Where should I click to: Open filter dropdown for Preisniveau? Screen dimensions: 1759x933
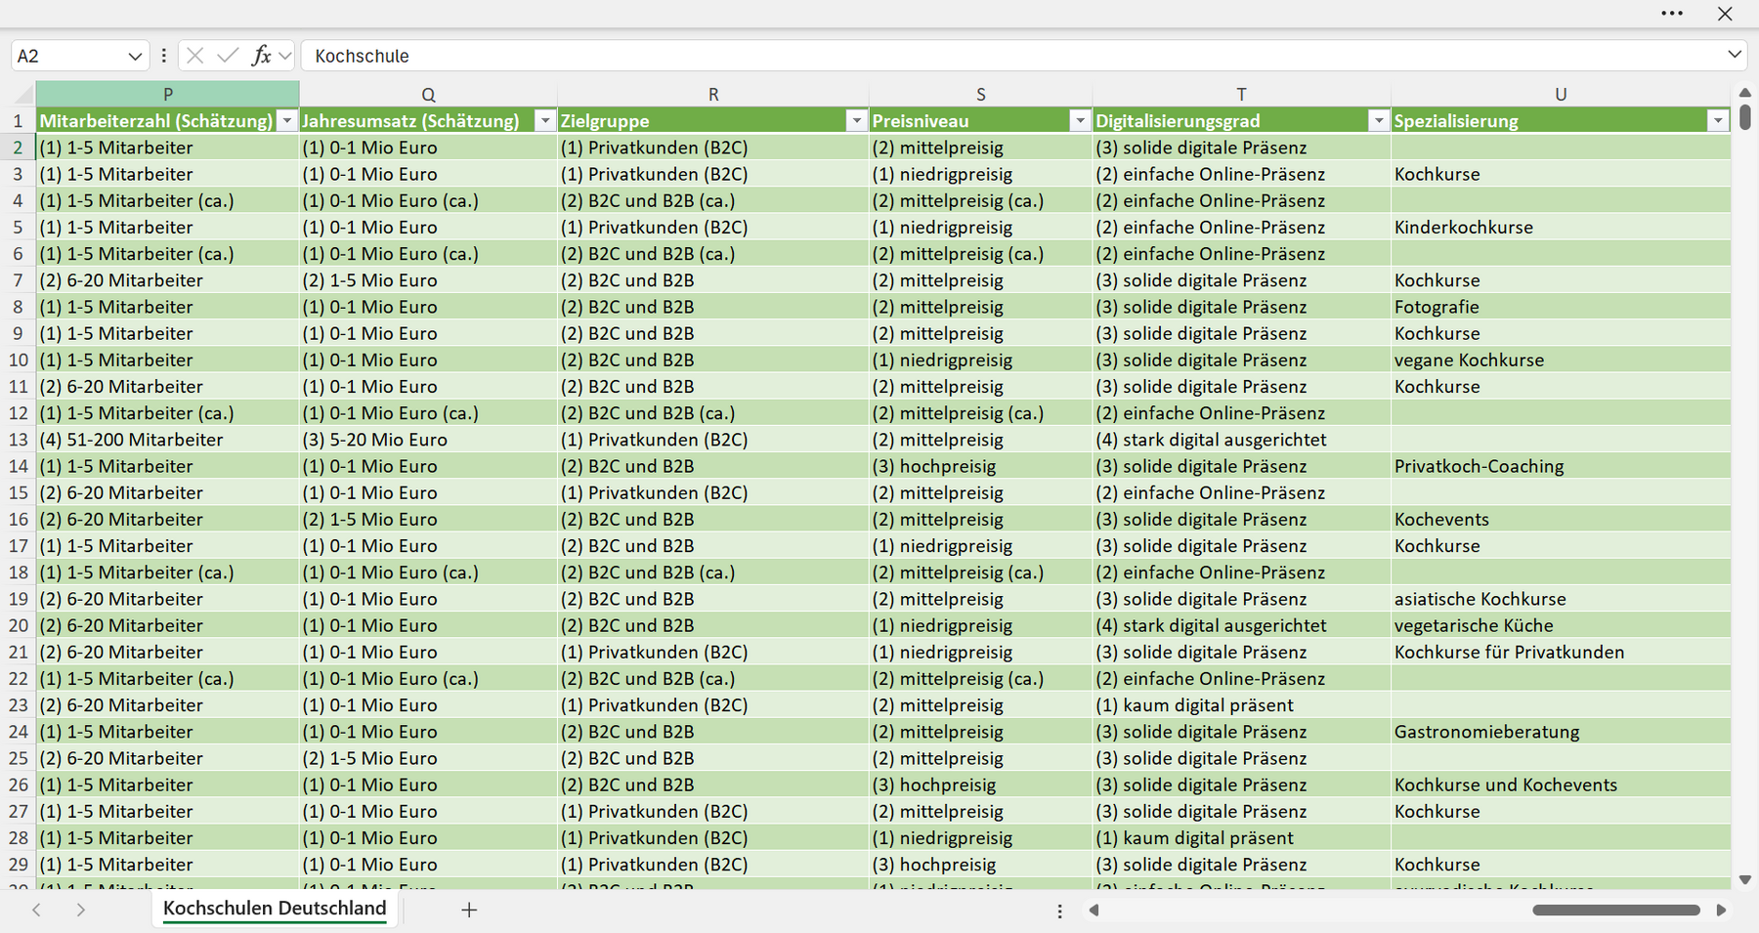coord(1080,120)
